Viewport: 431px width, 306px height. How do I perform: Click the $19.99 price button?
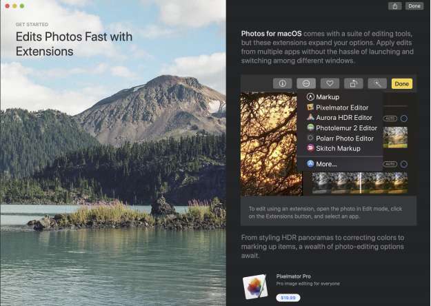[x=288, y=298]
